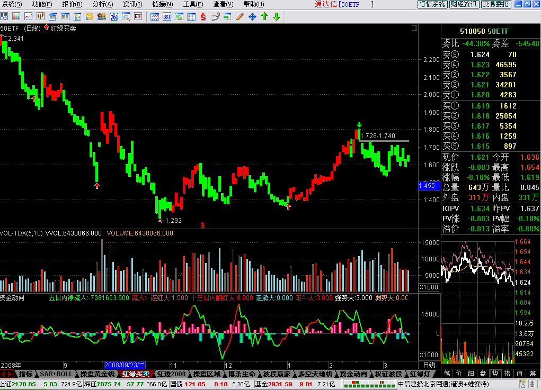Click the 日线 period label at chart corner
The height and width of the screenshot is (390, 541).
coord(429,365)
